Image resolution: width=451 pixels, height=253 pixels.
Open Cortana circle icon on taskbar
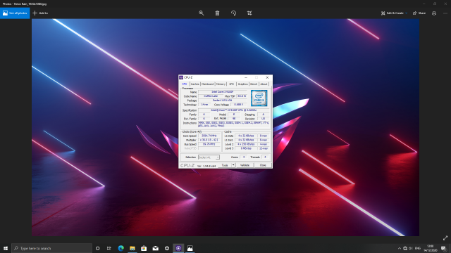97,248
